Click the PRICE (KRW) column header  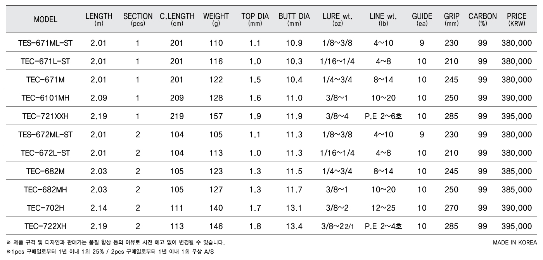click(x=517, y=19)
